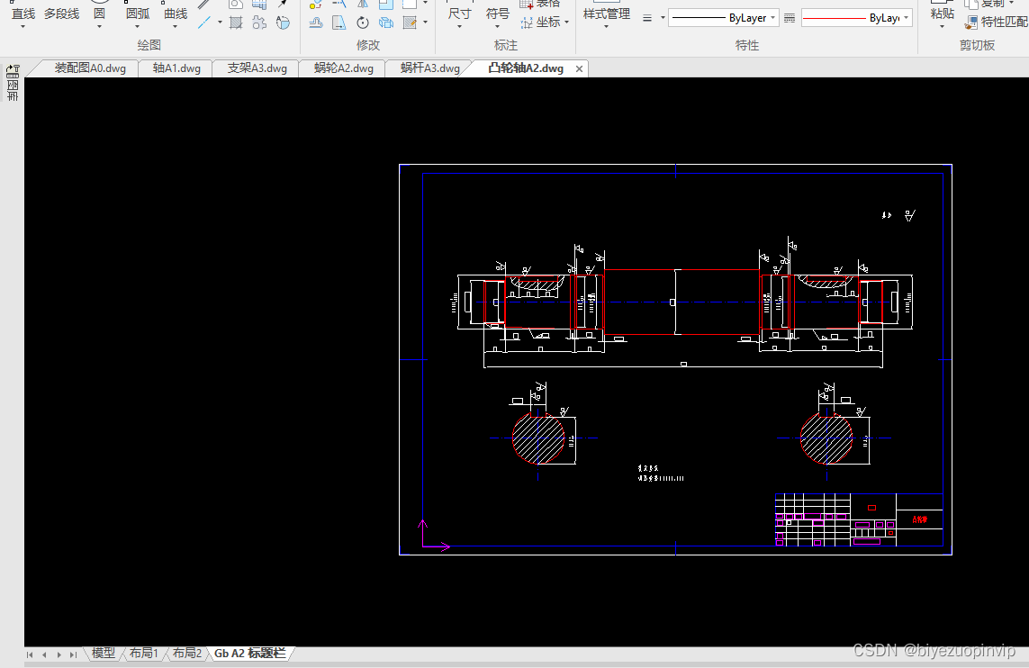
Task: Open dropdown arrow under 圆
Action: pos(99,27)
